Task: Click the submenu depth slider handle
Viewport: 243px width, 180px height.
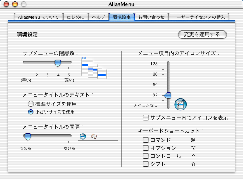Action: pos(58,63)
